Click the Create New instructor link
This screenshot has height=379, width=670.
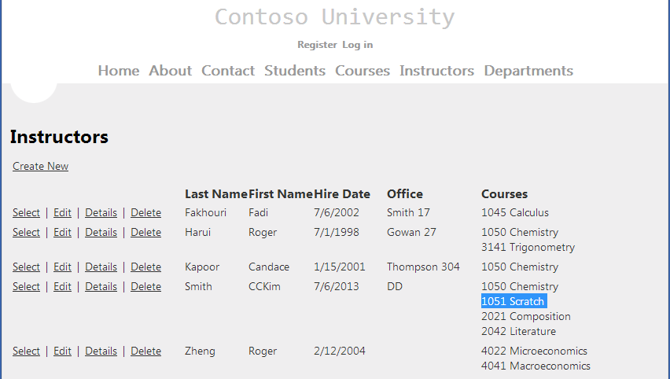click(40, 167)
